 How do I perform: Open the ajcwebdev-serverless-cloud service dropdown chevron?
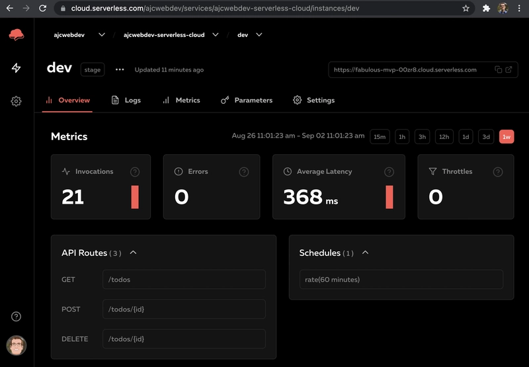tap(216, 35)
